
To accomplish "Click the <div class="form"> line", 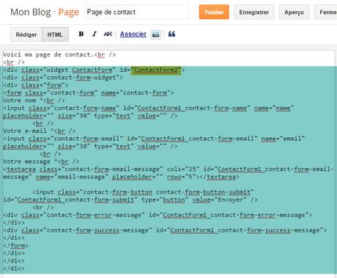I will (36, 85).
